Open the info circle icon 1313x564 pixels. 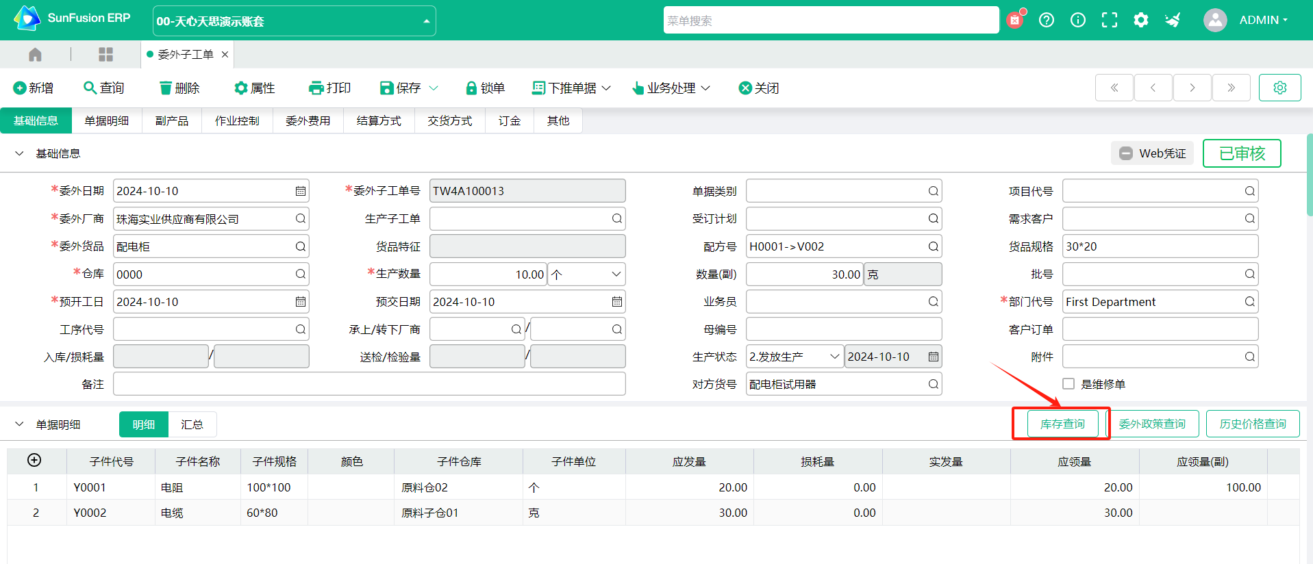point(1078,20)
